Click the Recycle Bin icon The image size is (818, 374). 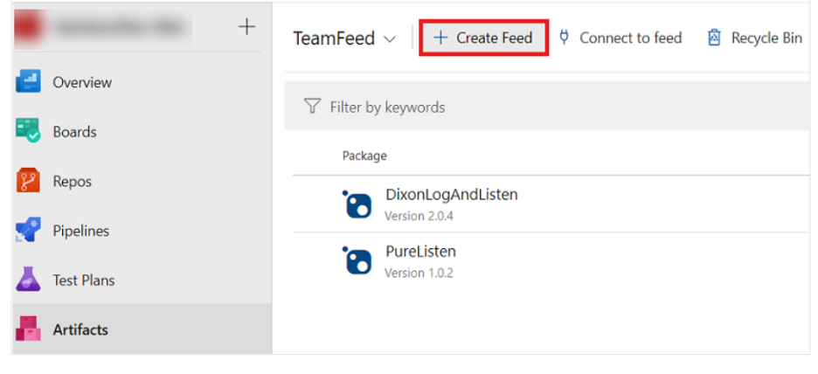point(714,38)
